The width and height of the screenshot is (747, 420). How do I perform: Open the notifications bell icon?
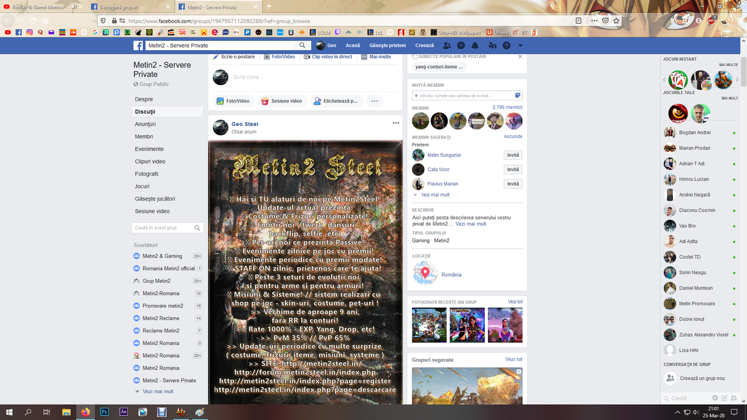pos(475,45)
